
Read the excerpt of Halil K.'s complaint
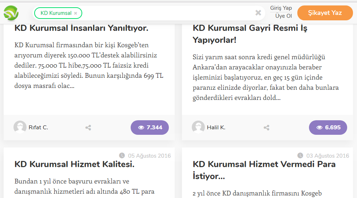(266, 77)
